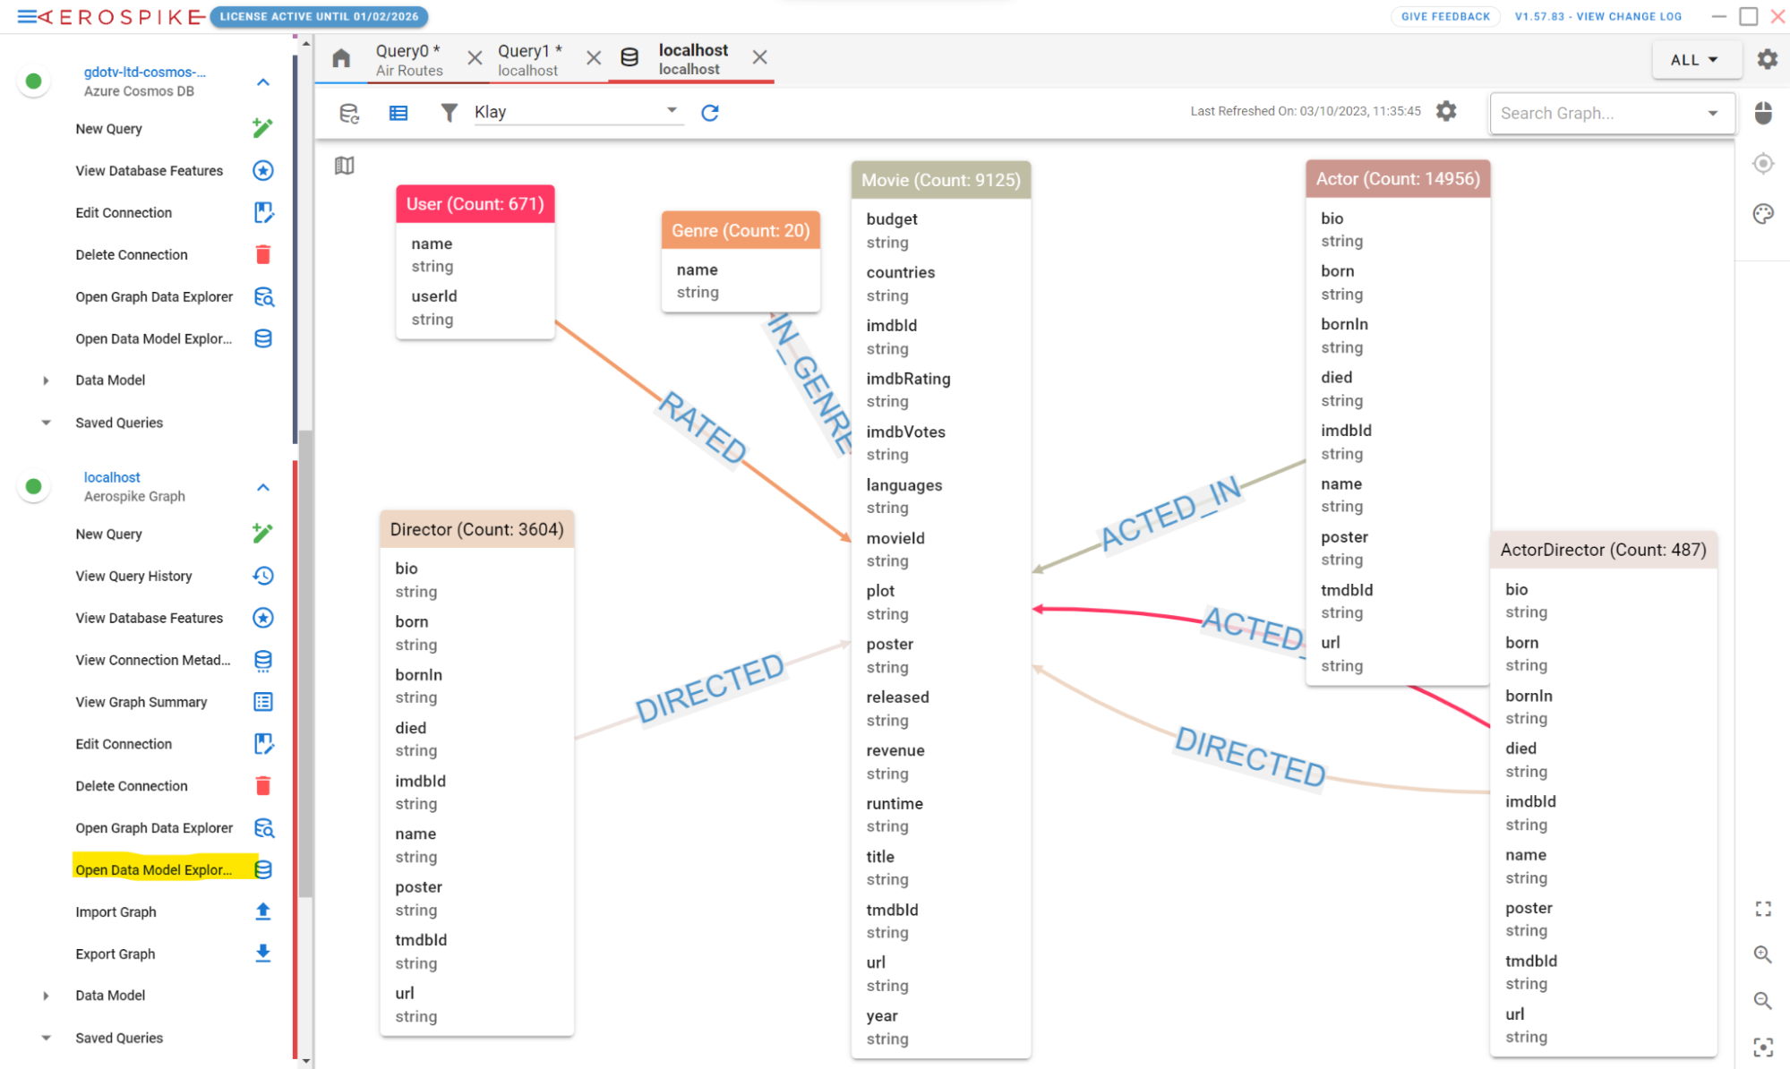Zoom in on the graph
The width and height of the screenshot is (1790, 1069).
(1762, 954)
